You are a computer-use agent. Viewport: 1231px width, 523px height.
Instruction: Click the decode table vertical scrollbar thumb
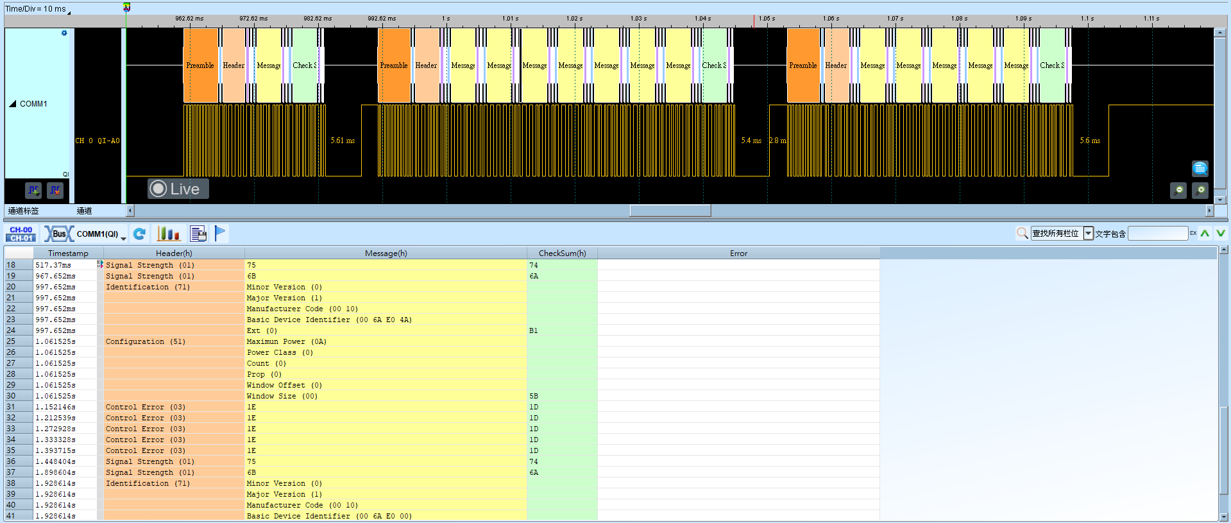pos(1224,450)
